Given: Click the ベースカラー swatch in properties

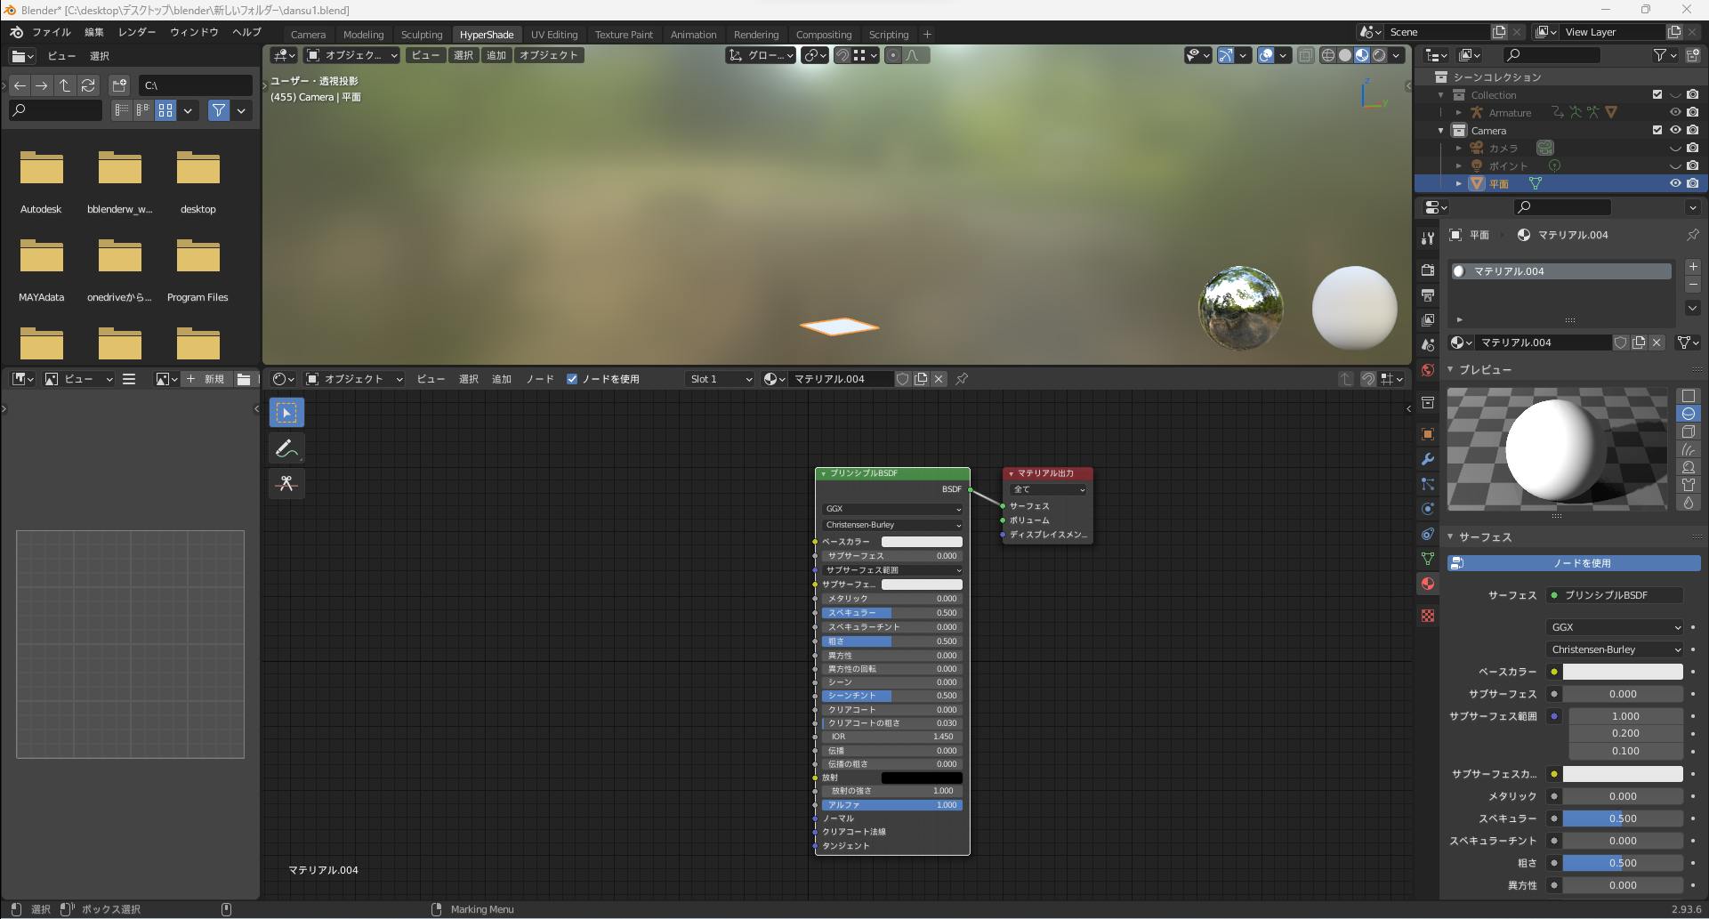Looking at the screenshot, I should click(1623, 672).
